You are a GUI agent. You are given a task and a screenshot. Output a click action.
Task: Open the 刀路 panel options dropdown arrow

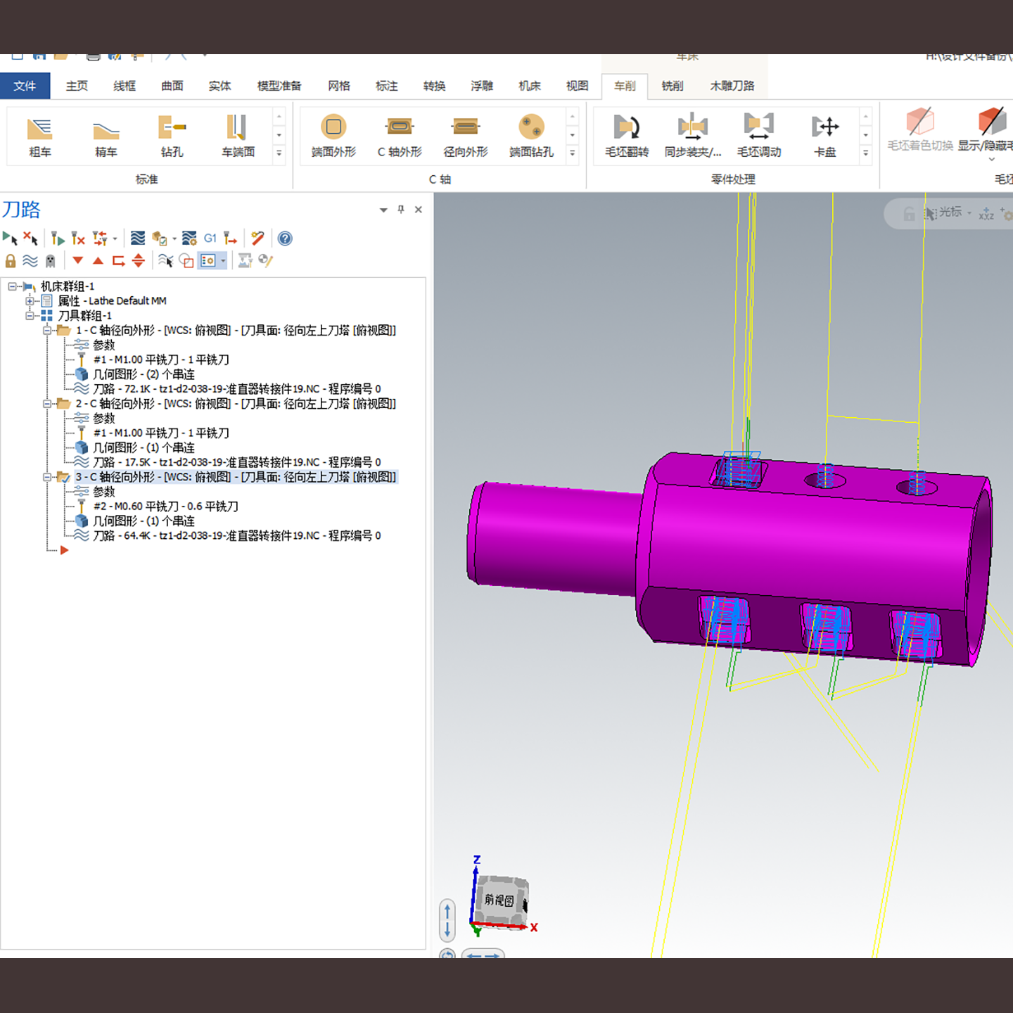click(x=383, y=210)
